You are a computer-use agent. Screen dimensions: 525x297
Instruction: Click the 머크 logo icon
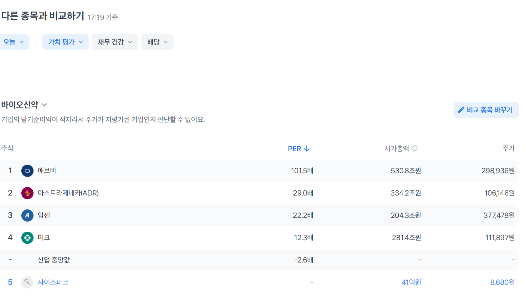click(x=27, y=238)
